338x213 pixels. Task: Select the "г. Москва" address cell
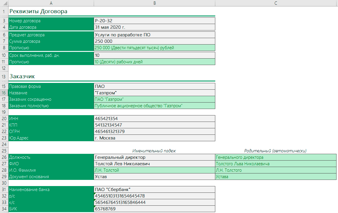154,138
